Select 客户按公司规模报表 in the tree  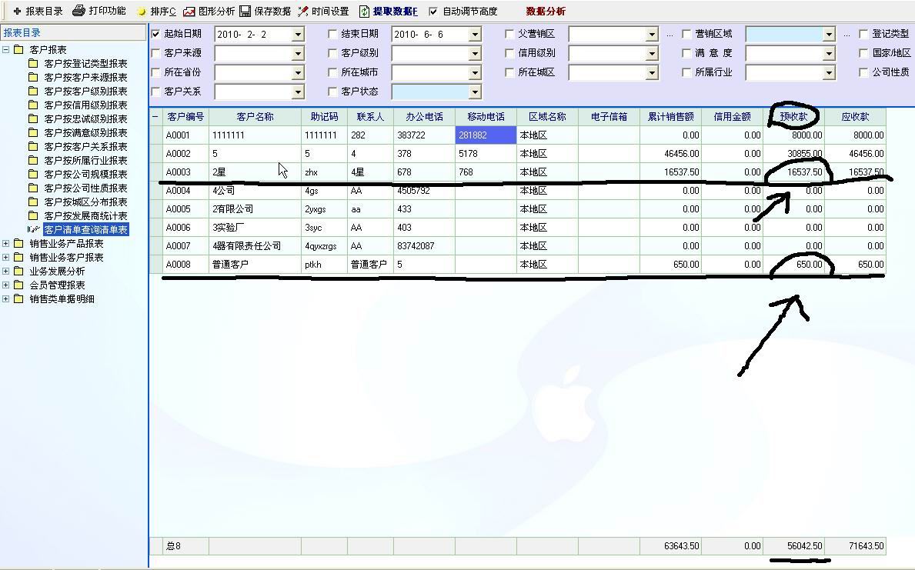(x=85, y=175)
